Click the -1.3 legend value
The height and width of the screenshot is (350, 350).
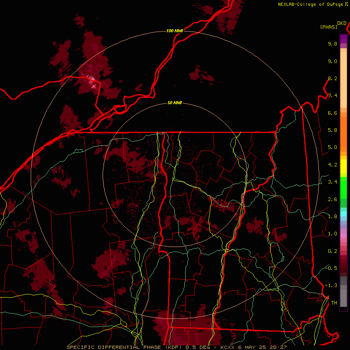click(331, 285)
